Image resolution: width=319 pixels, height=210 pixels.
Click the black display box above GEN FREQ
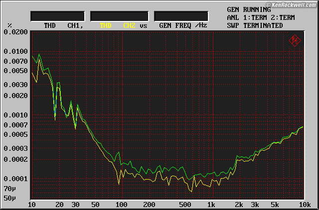(181, 16)
